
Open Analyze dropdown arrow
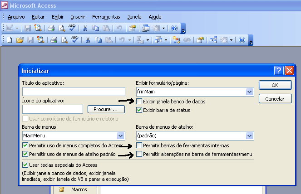coord(166,40)
